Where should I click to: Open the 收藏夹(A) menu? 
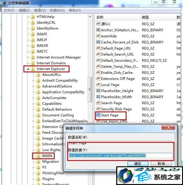(x=57, y=10)
